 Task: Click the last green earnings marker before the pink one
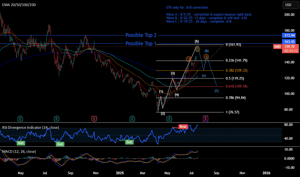(x=169, y=118)
